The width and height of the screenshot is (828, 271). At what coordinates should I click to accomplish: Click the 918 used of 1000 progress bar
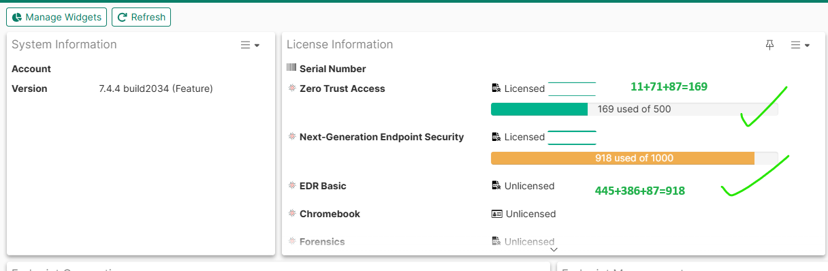(634, 158)
